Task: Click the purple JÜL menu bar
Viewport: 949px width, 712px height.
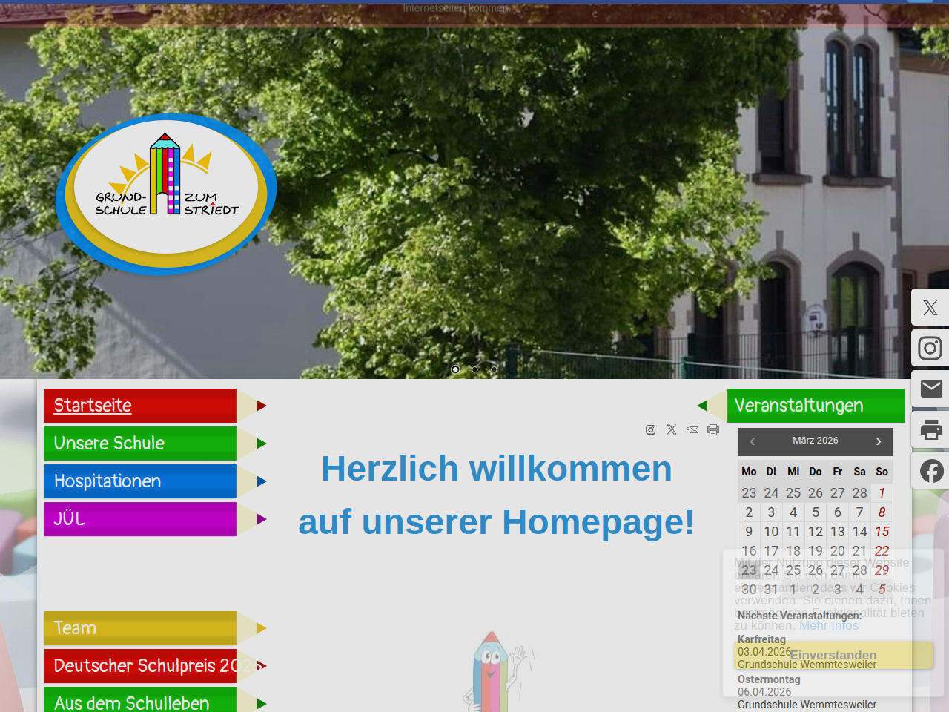Action: coord(140,519)
